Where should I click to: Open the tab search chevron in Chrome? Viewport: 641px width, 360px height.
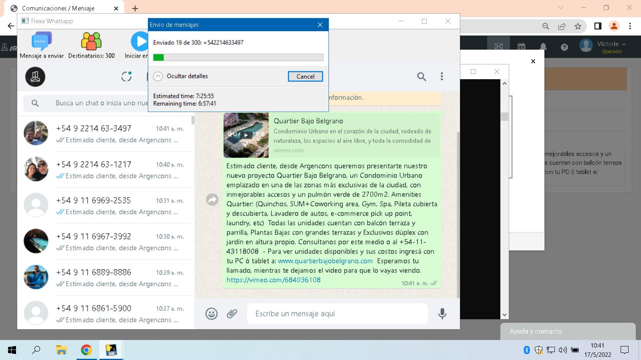(560, 8)
